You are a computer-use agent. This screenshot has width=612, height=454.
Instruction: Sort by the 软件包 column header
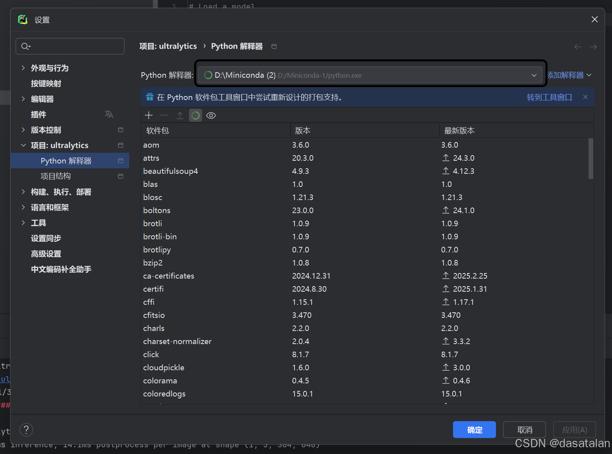coord(216,131)
